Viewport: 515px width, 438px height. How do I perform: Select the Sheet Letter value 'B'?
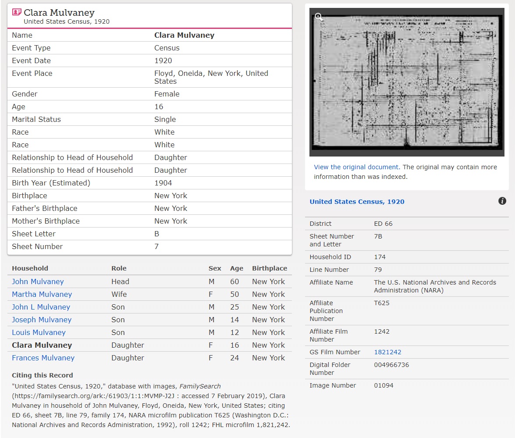point(156,234)
